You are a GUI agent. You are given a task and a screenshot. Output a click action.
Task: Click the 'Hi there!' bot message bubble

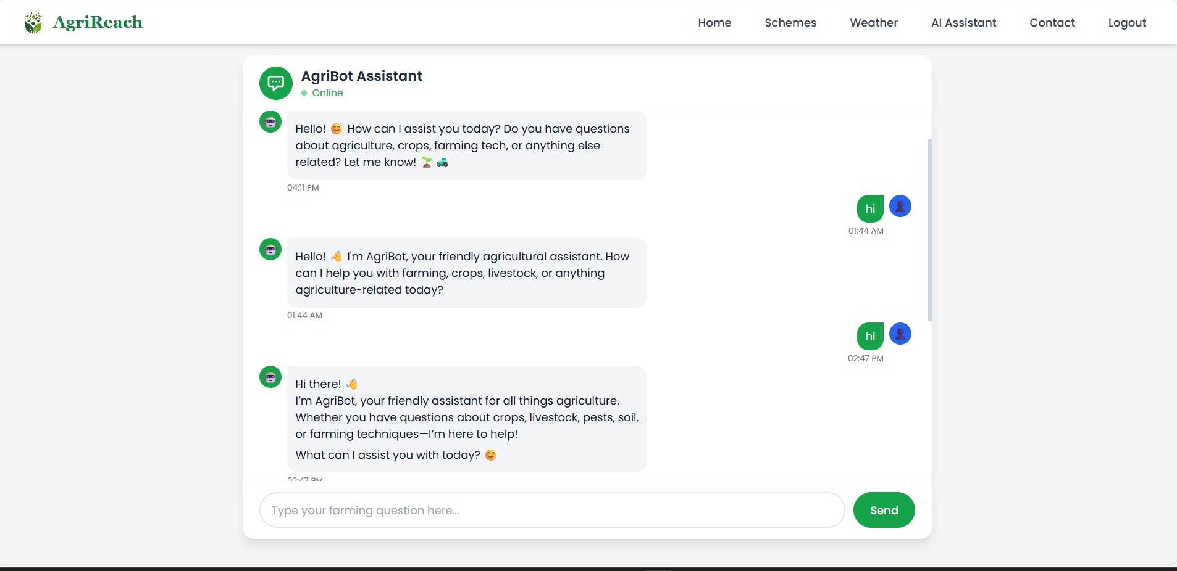pyautogui.click(x=466, y=419)
